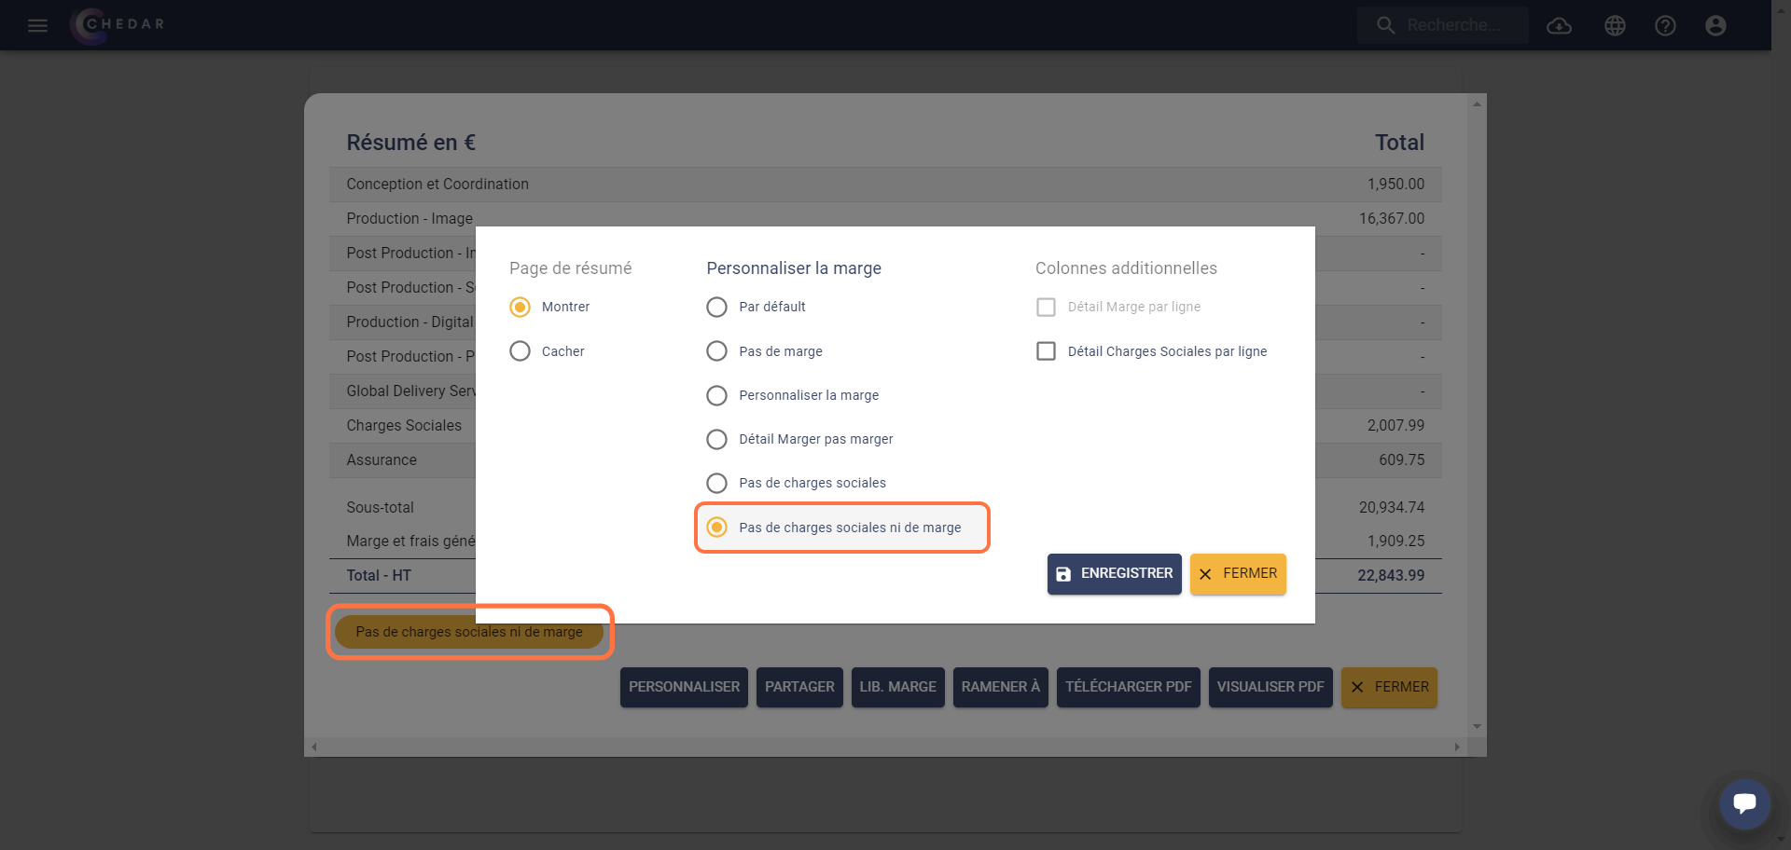
Task: Click the Pas de charges sociales ni de marge chip
Action: click(469, 632)
